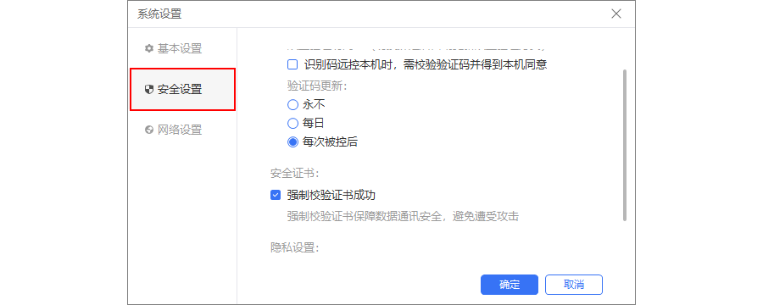
Task: Click the 系统设置 title bar text
Action: (x=159, y=14)
